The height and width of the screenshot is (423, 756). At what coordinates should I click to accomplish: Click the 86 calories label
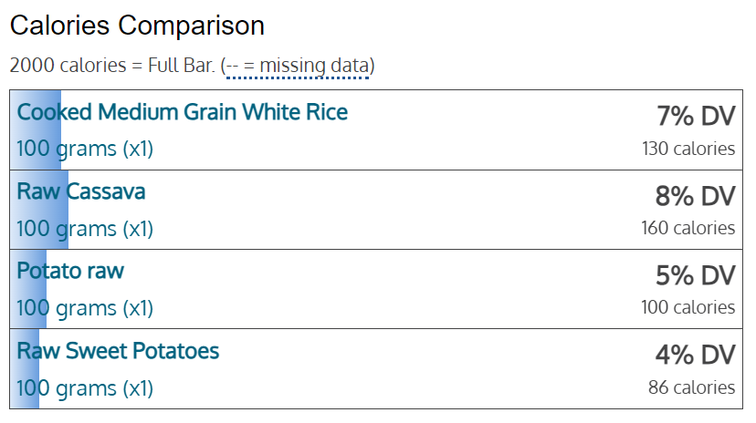(692, 387)
